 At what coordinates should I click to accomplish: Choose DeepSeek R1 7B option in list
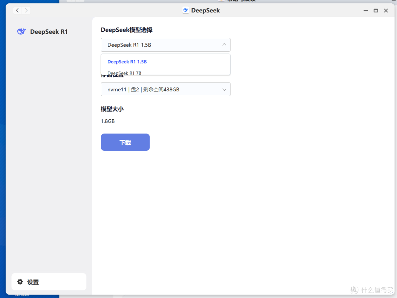[165, 72]
